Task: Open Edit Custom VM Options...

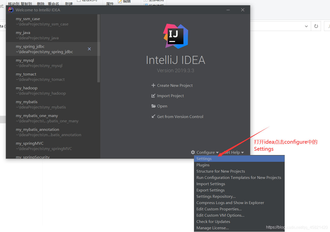Action: click(x=239, y=215)
